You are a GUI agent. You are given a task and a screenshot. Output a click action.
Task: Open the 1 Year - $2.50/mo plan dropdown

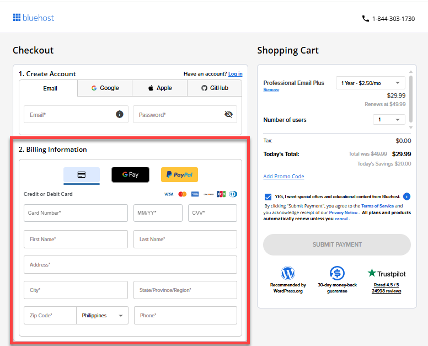(371, 83)
